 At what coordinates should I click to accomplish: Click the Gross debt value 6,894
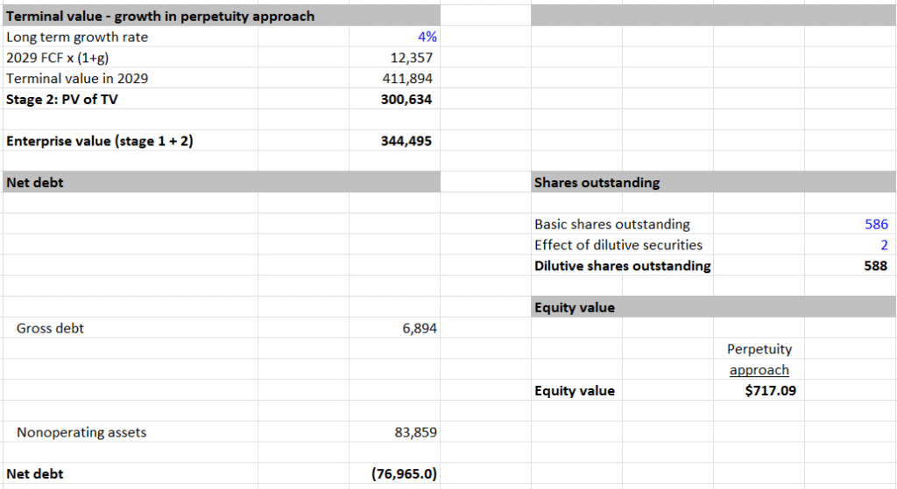pos(395,328)
